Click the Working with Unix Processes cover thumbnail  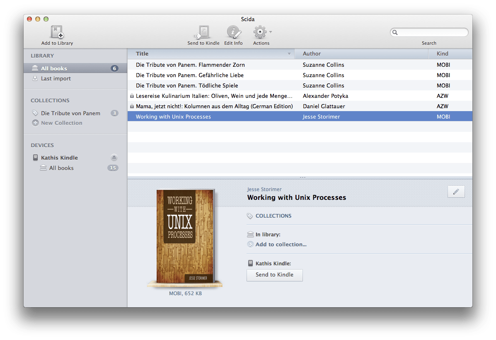185,237
